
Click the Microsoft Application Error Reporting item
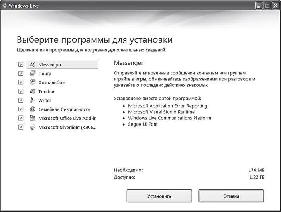click(x=167, y=106)
